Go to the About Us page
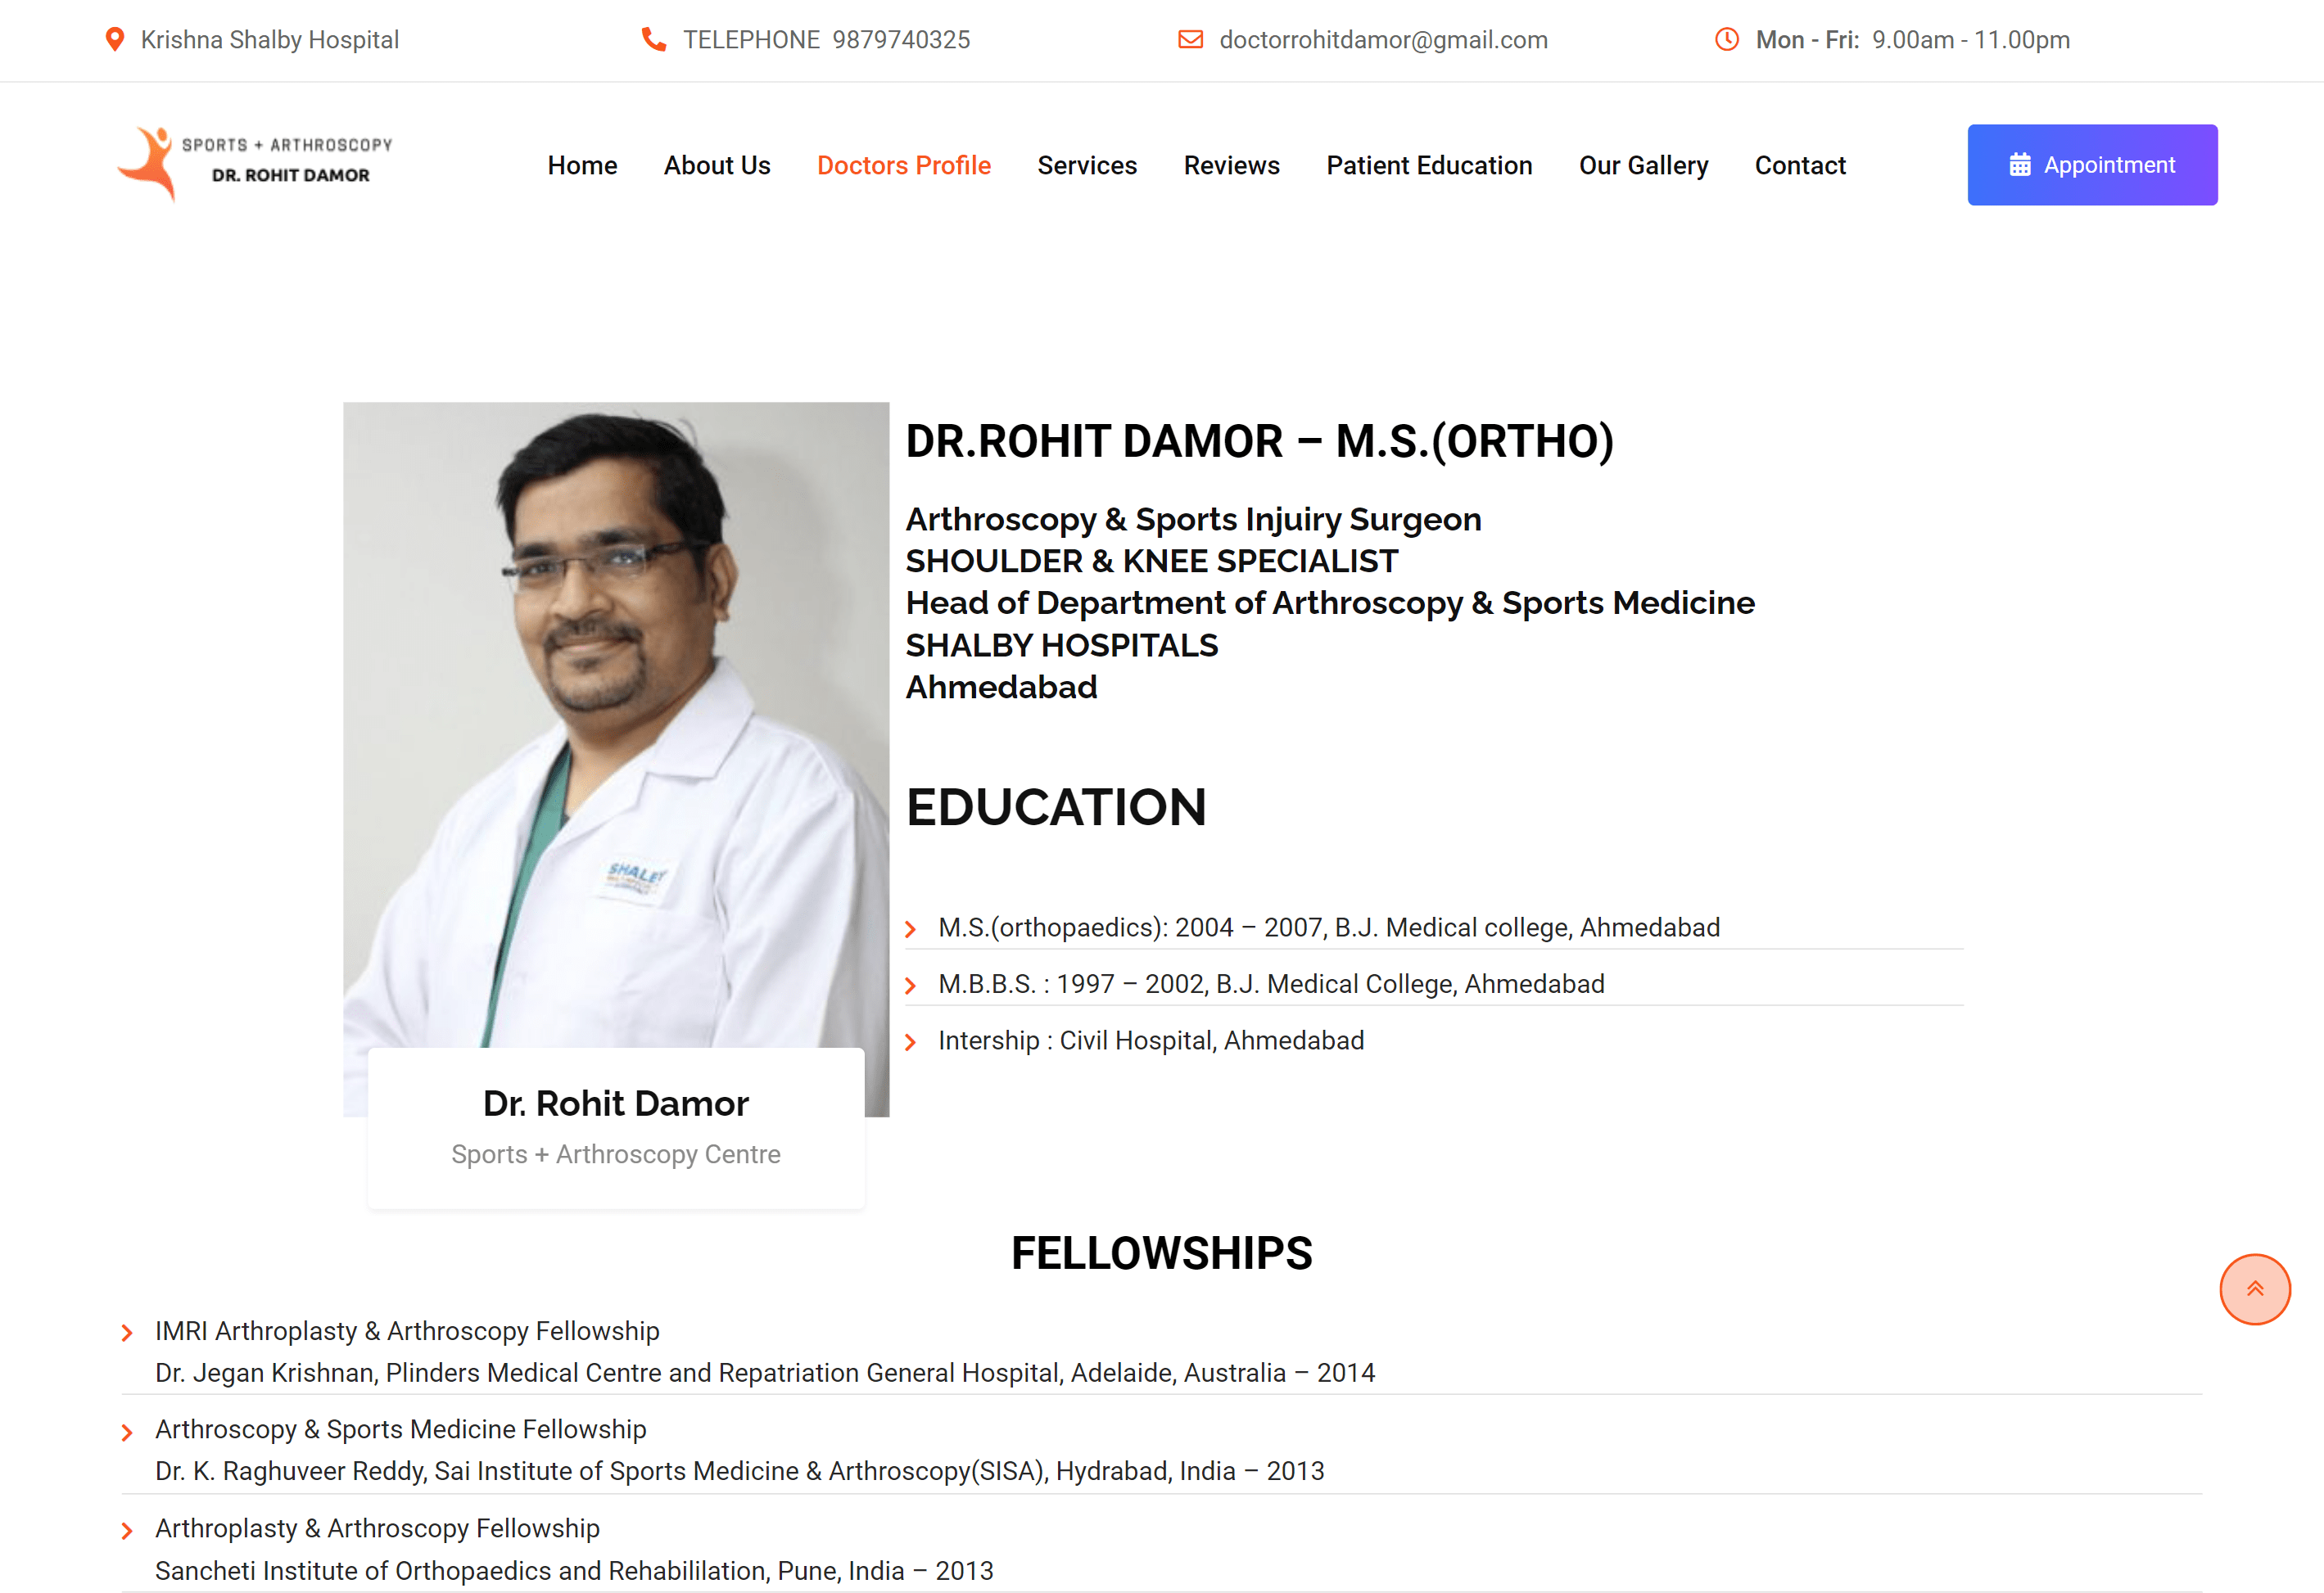The height and width of the screenshot is (1593, 2324). [717, 165]
